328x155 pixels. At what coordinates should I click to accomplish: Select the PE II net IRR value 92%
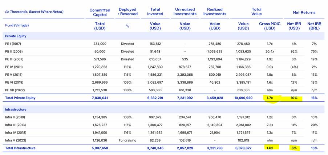[x=294, y=52]
